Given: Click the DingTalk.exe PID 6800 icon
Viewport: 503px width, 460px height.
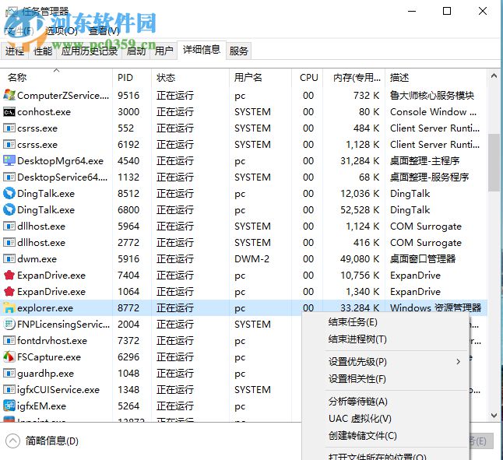Looking at the screenshot, I should [9, 209].
